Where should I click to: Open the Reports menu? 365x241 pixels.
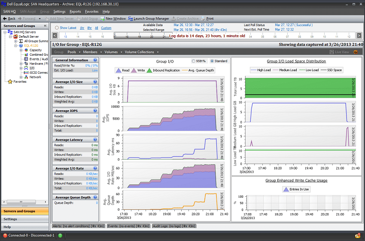coord(75,12)
